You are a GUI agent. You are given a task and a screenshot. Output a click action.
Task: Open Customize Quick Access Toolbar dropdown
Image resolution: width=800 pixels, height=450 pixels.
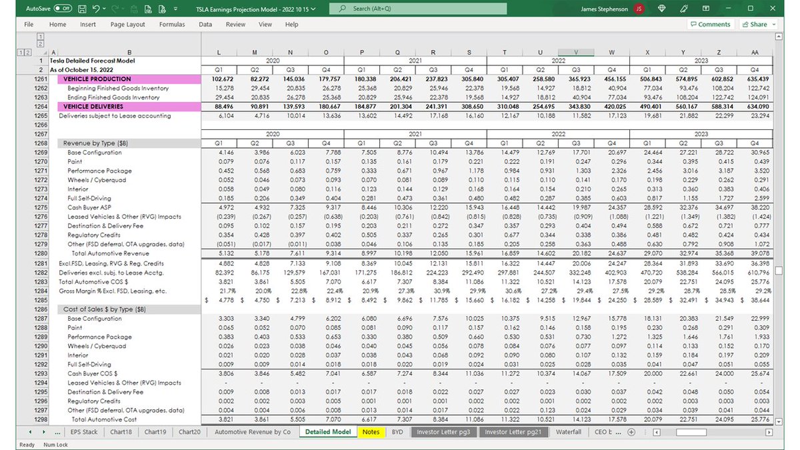(x=176, y=9)
